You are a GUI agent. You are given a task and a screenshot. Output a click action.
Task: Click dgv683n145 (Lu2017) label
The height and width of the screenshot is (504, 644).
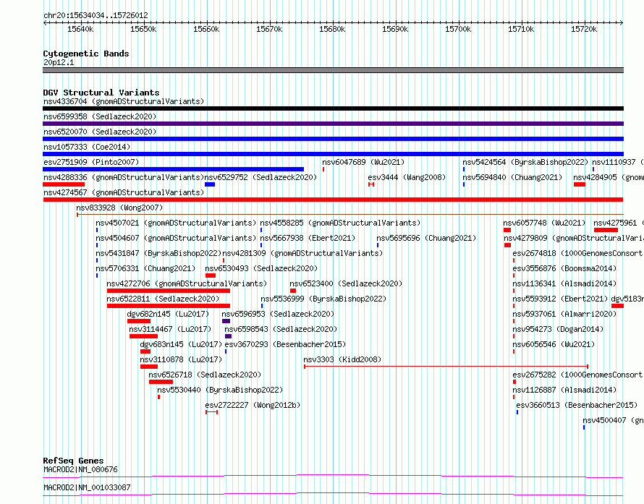(x=181, y=344)
